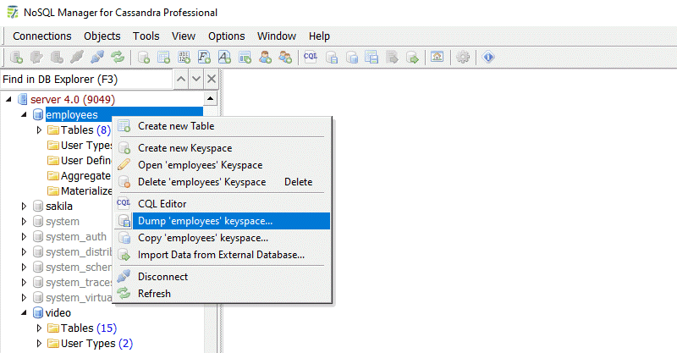Viewport: 677px width, 353px height.
Task: Collapse the video keyspace node
Action: point(24,313)
